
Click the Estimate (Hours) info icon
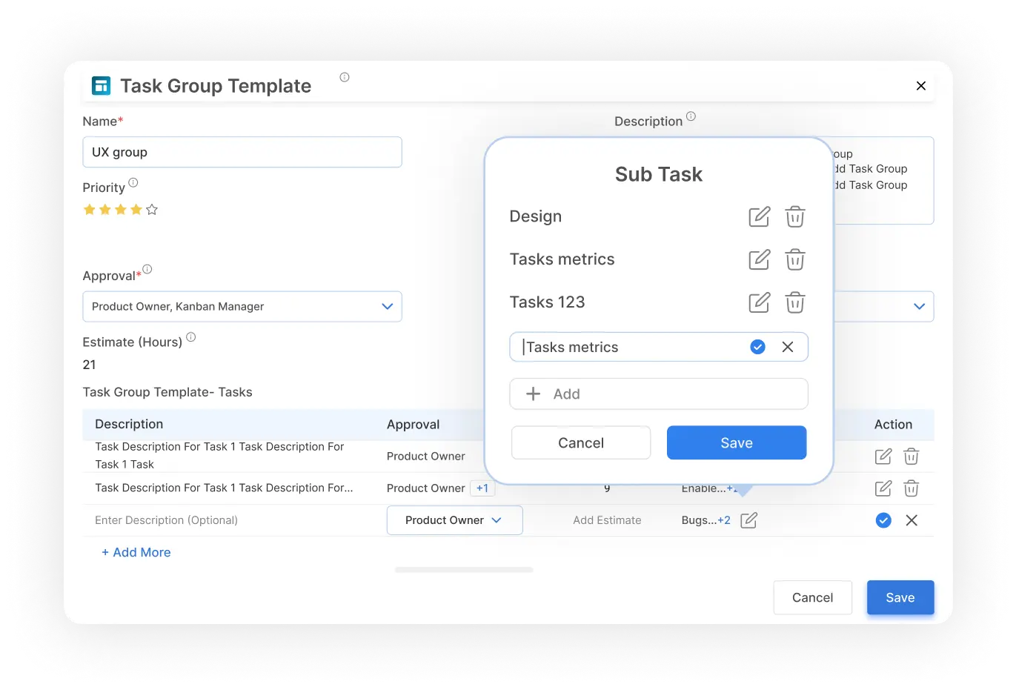tap(191, 336)
